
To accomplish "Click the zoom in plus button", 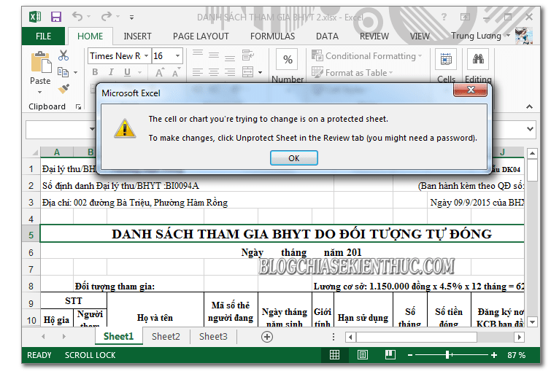I will (x=494, y=355).
